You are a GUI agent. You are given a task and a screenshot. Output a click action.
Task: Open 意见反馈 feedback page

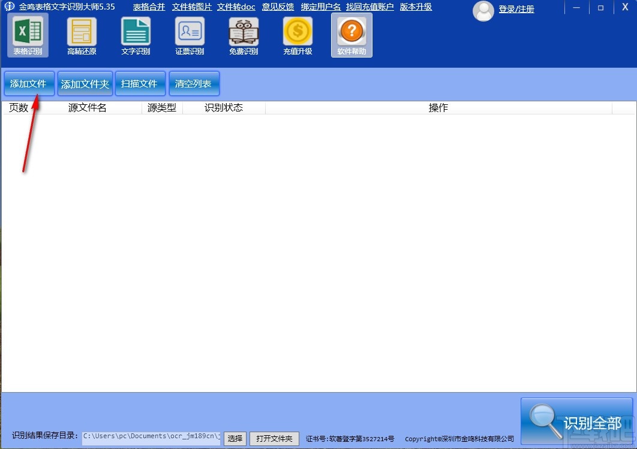(x=277, y=7)
